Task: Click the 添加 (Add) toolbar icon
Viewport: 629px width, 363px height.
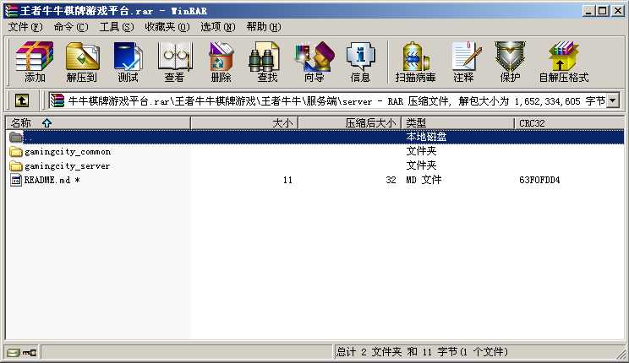Action: tap(35, 62)
